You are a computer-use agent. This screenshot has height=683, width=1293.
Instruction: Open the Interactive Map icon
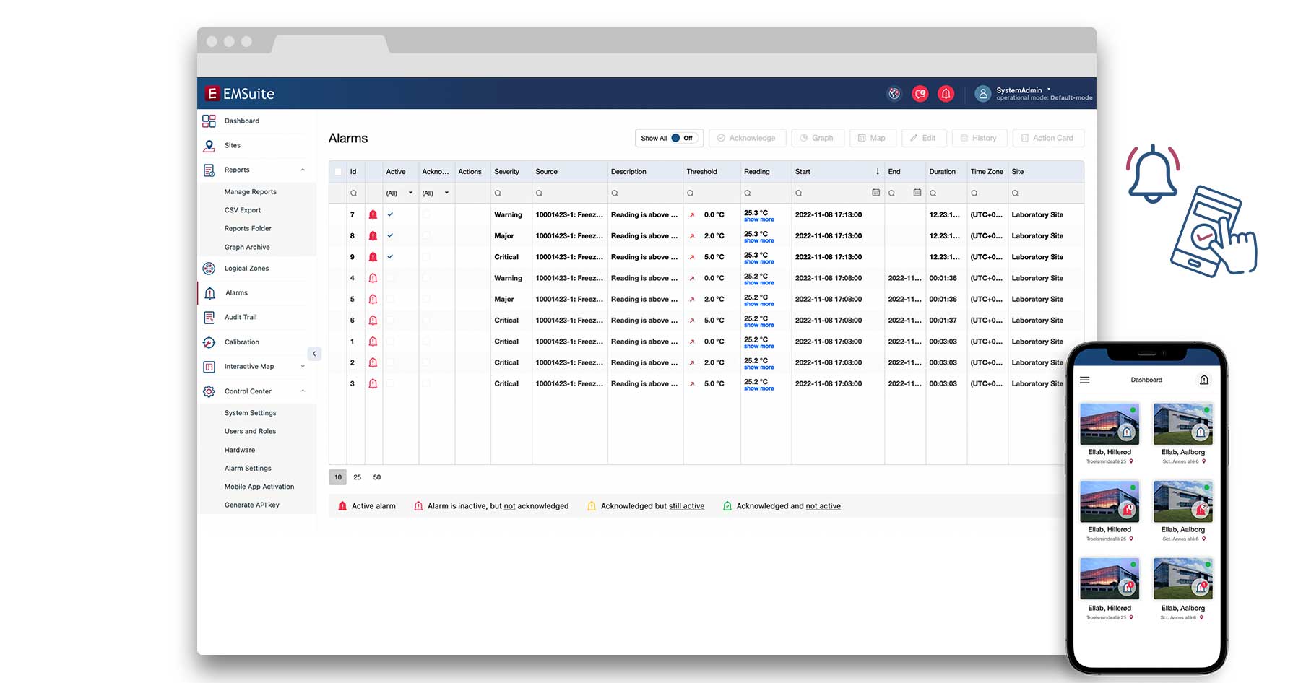(x=209, y=367)
